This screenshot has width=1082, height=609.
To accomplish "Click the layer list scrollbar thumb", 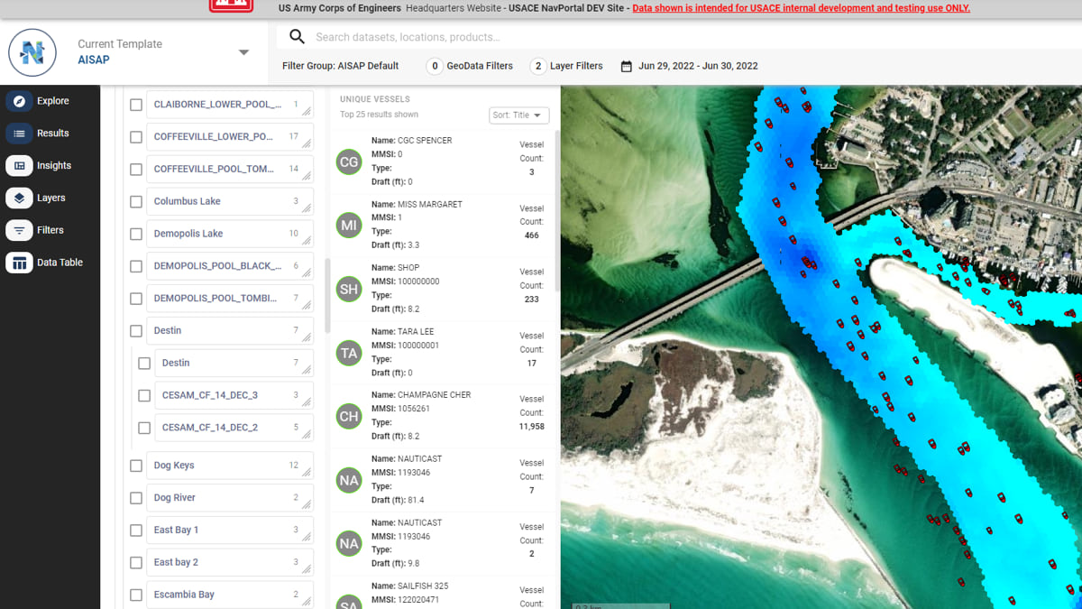I will click(327, 296).
